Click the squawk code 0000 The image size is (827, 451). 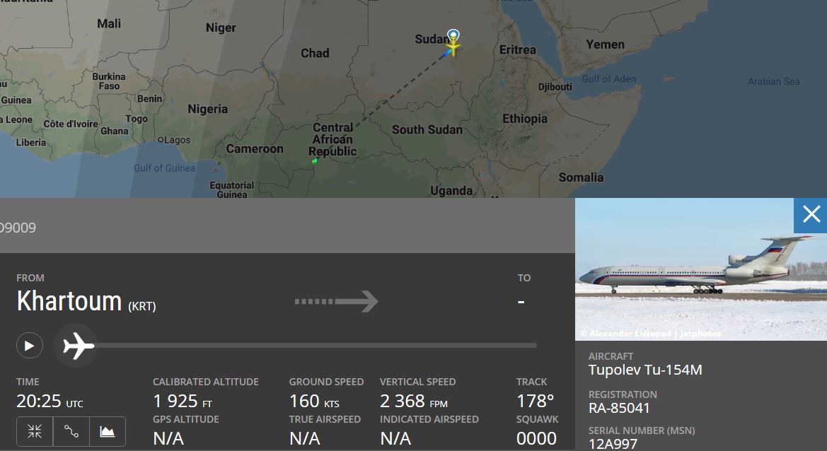536,438
